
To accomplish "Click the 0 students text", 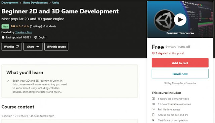I will (x=50, y=26).
